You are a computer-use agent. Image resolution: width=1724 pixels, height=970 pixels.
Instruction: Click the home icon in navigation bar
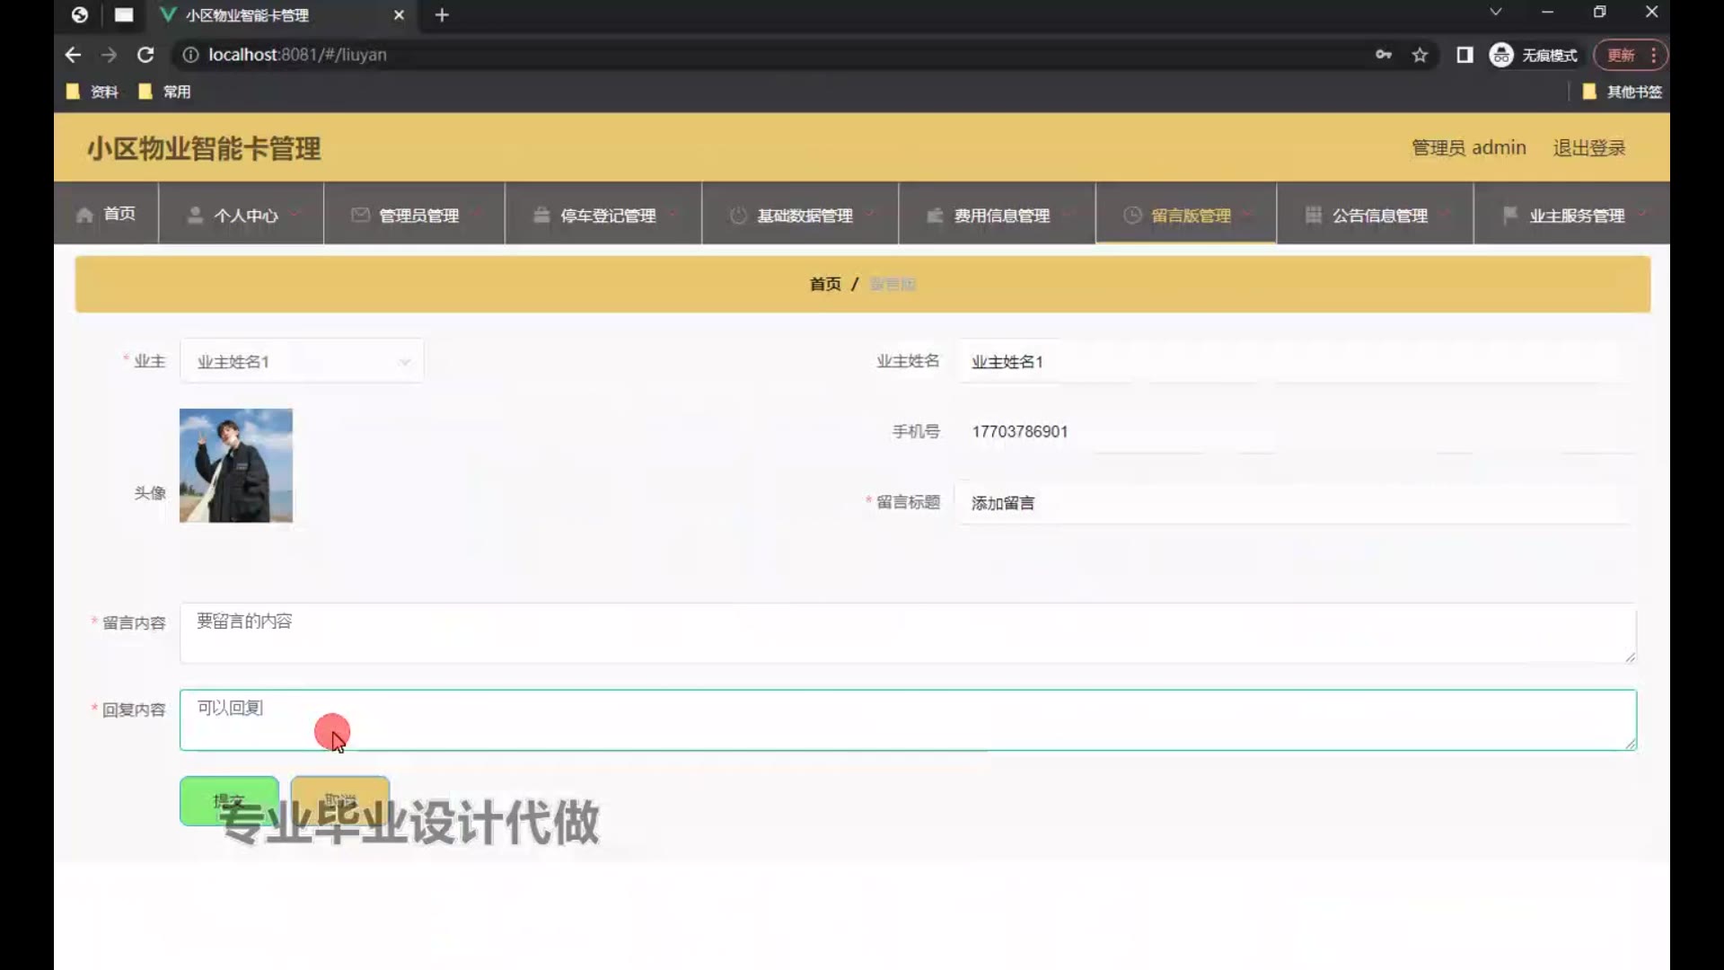coord(84,216)
